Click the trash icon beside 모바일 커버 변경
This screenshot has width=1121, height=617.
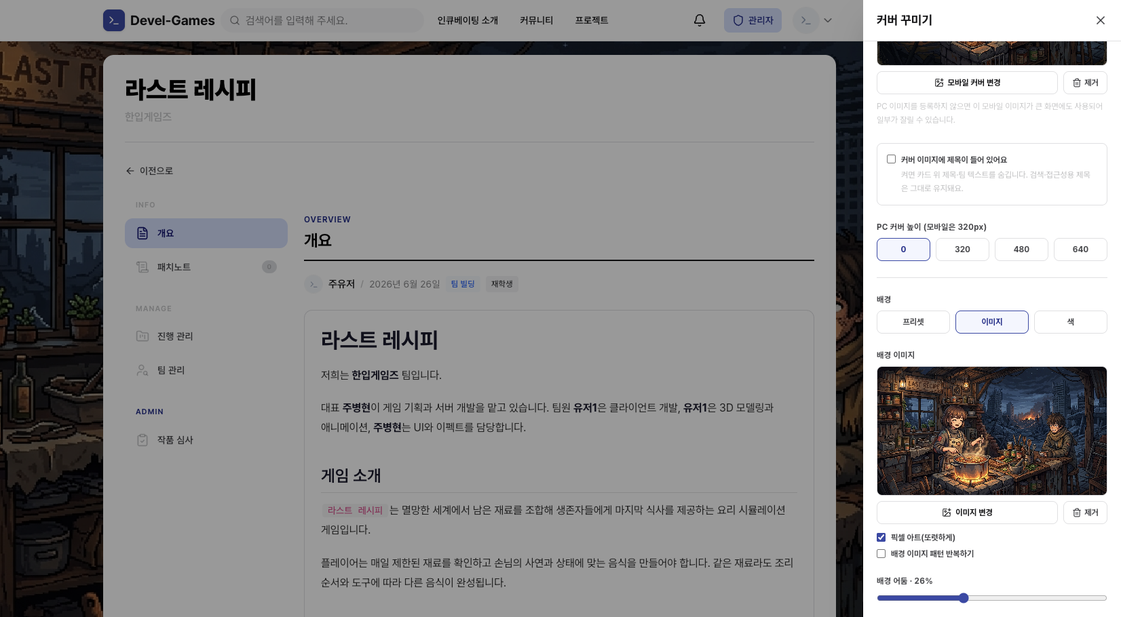(x=1077, y=83)
